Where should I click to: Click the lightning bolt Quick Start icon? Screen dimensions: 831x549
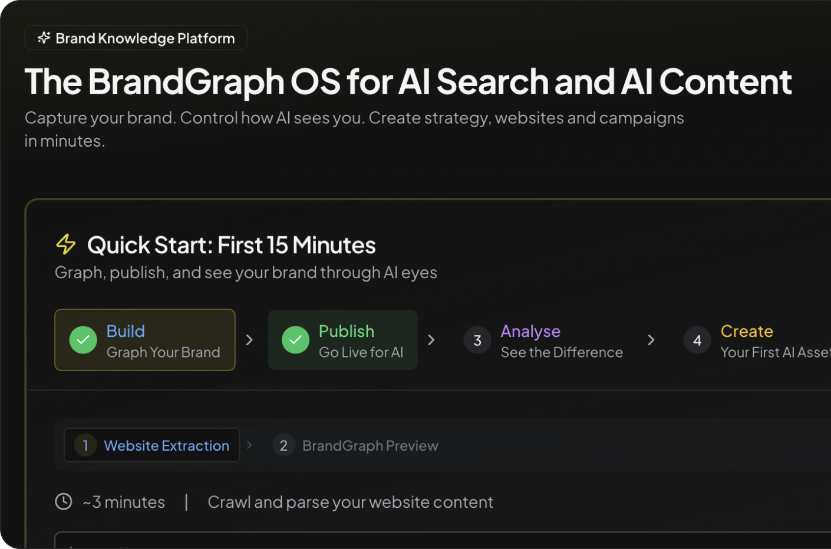[66, 244]
